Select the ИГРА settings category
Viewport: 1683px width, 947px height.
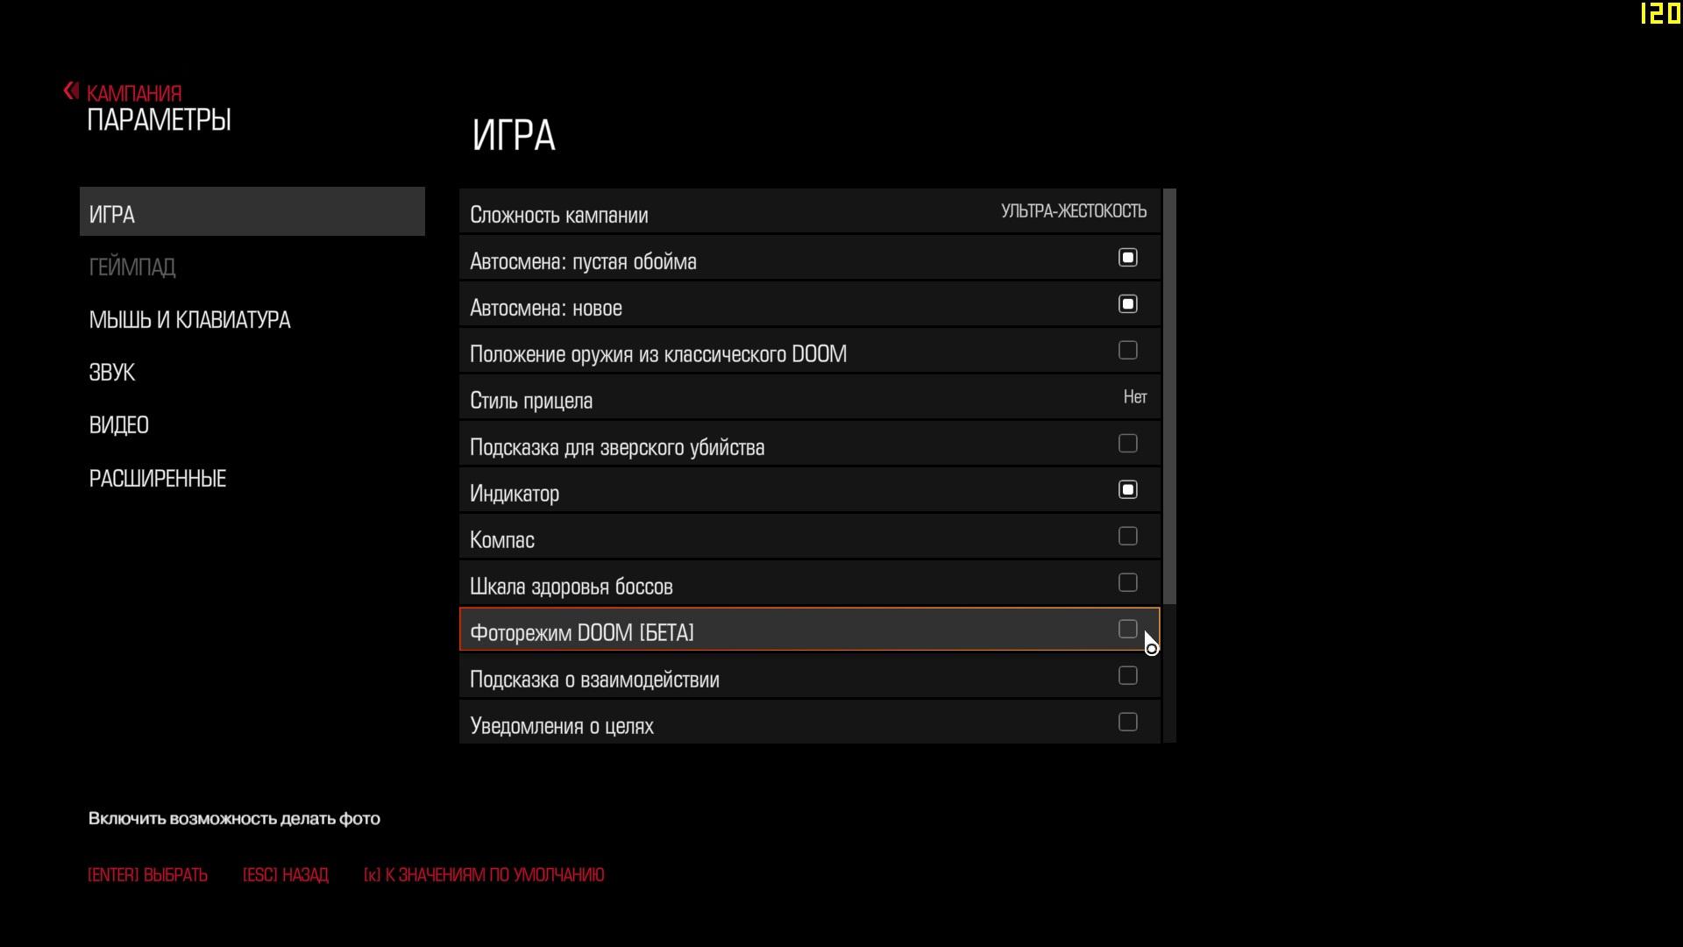tap(252, 211)
